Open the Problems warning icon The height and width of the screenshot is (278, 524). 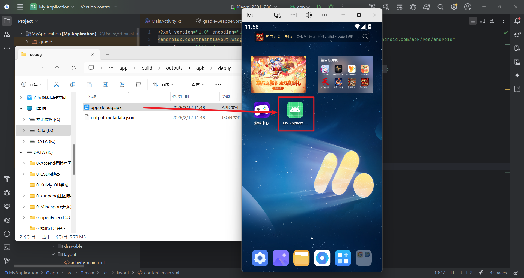pos(7,234)
